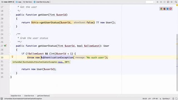Click the 'No such user' string
178x100 pixels.
[96, 57]
